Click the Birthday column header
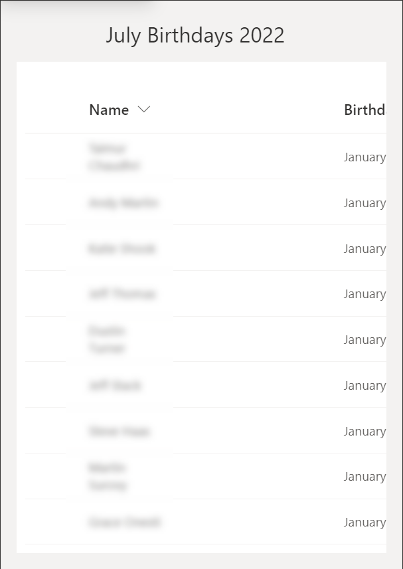Image resolution: width=403 pixels, height=569 pixels. (364, 110)
